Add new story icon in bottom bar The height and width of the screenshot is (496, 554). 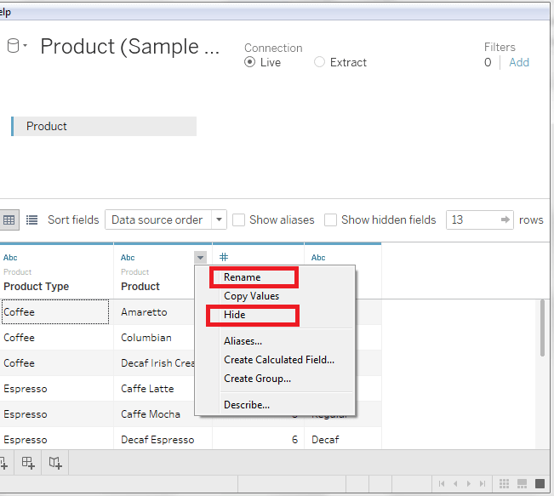[x=55, y=463]
